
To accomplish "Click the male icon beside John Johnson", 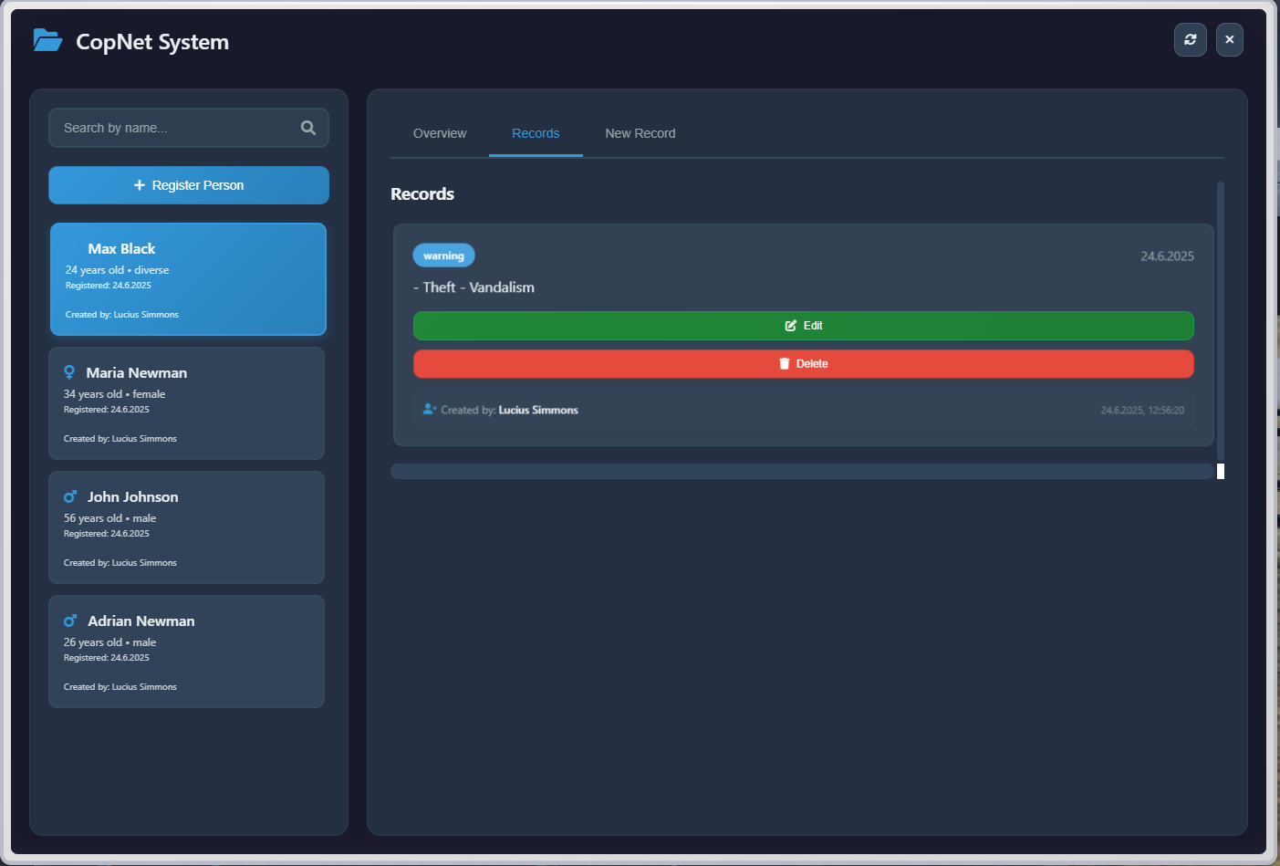I will [70, 496].
